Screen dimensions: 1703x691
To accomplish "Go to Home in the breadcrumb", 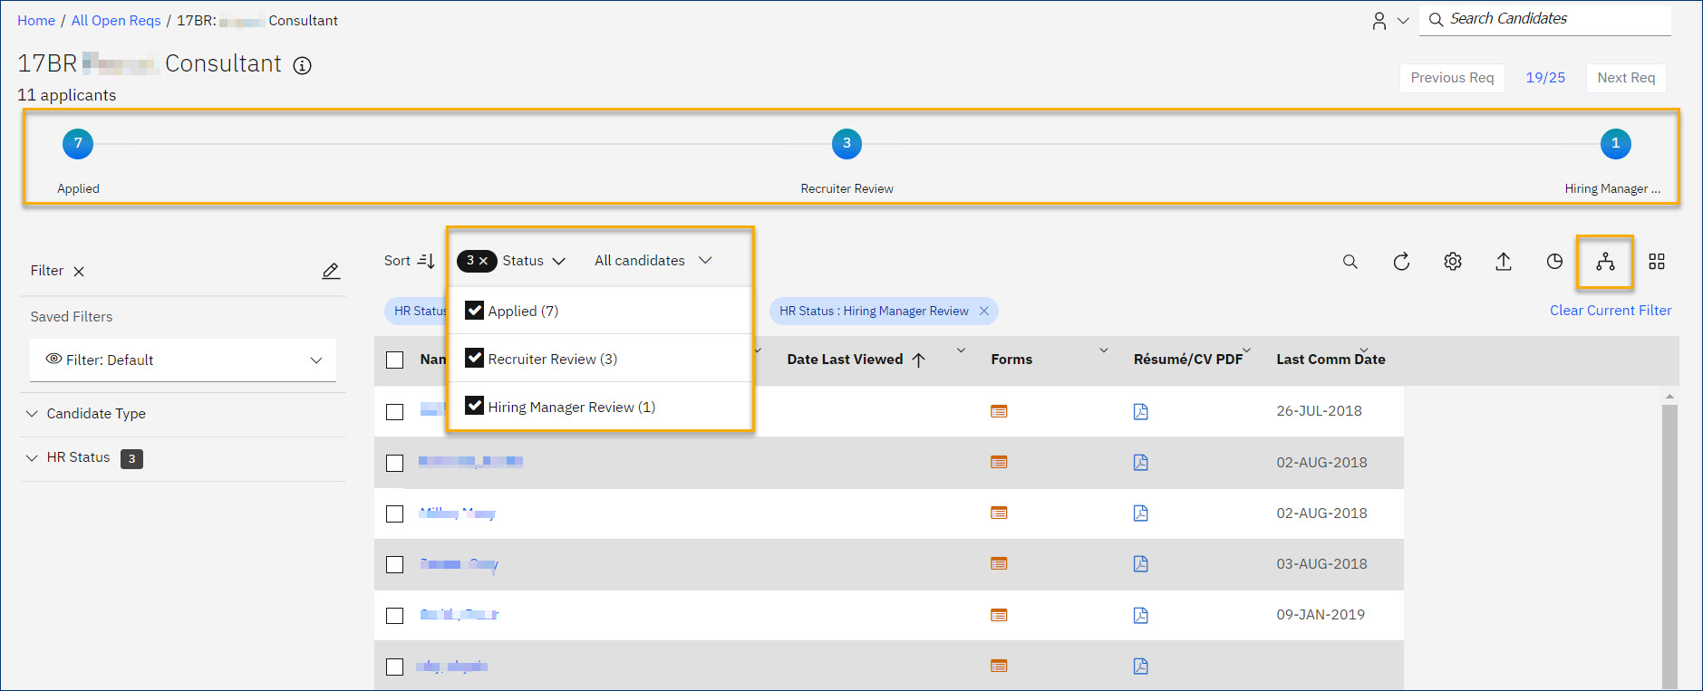I will [x=36, y=21].
